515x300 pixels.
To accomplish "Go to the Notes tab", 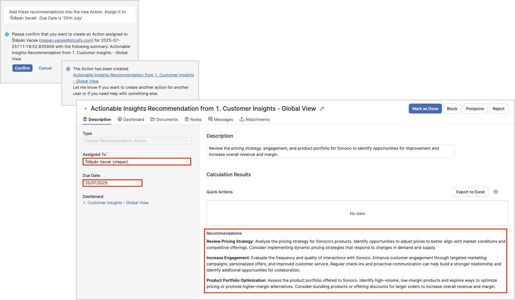I will [193, 120].
